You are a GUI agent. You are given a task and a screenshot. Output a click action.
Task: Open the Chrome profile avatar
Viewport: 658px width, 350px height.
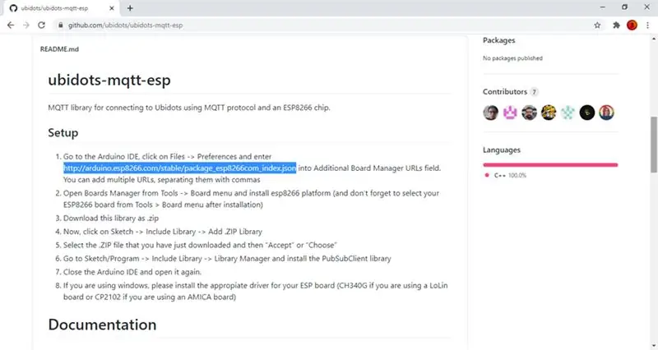coord(632,25)
